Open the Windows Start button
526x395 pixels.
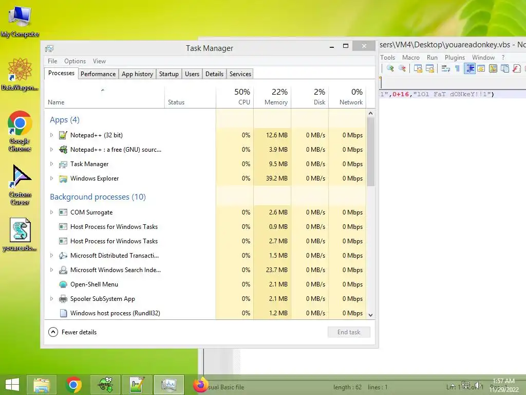12,385
